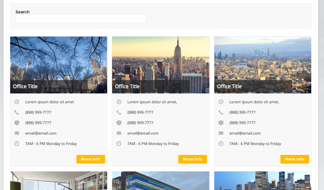Click the compass icon in third office card
324x190 pixels.
tap(221, 102)
